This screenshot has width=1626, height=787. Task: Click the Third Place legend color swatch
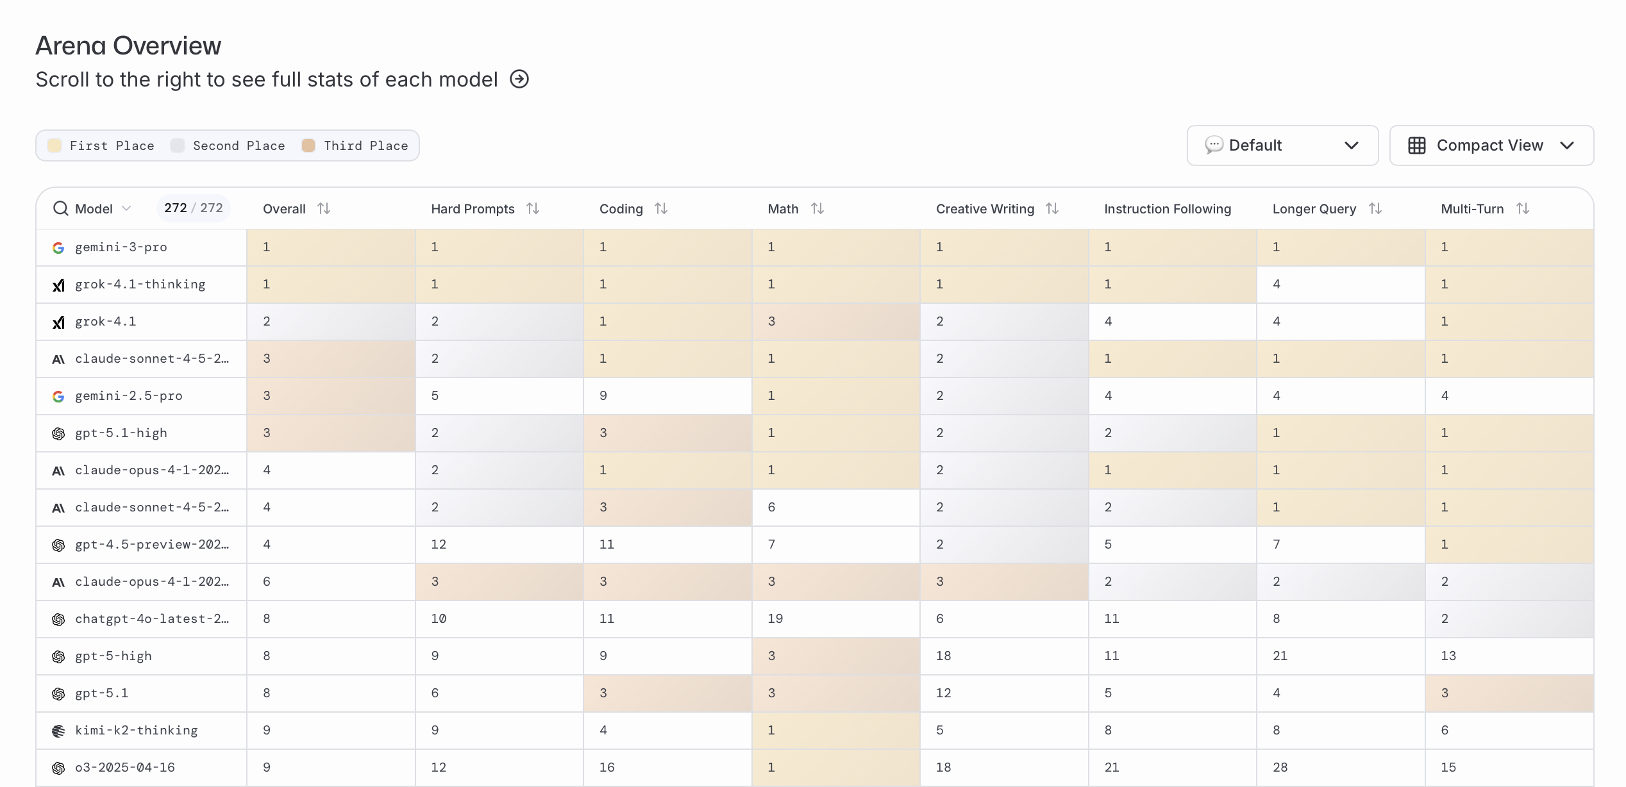click(x=308, y=145)
